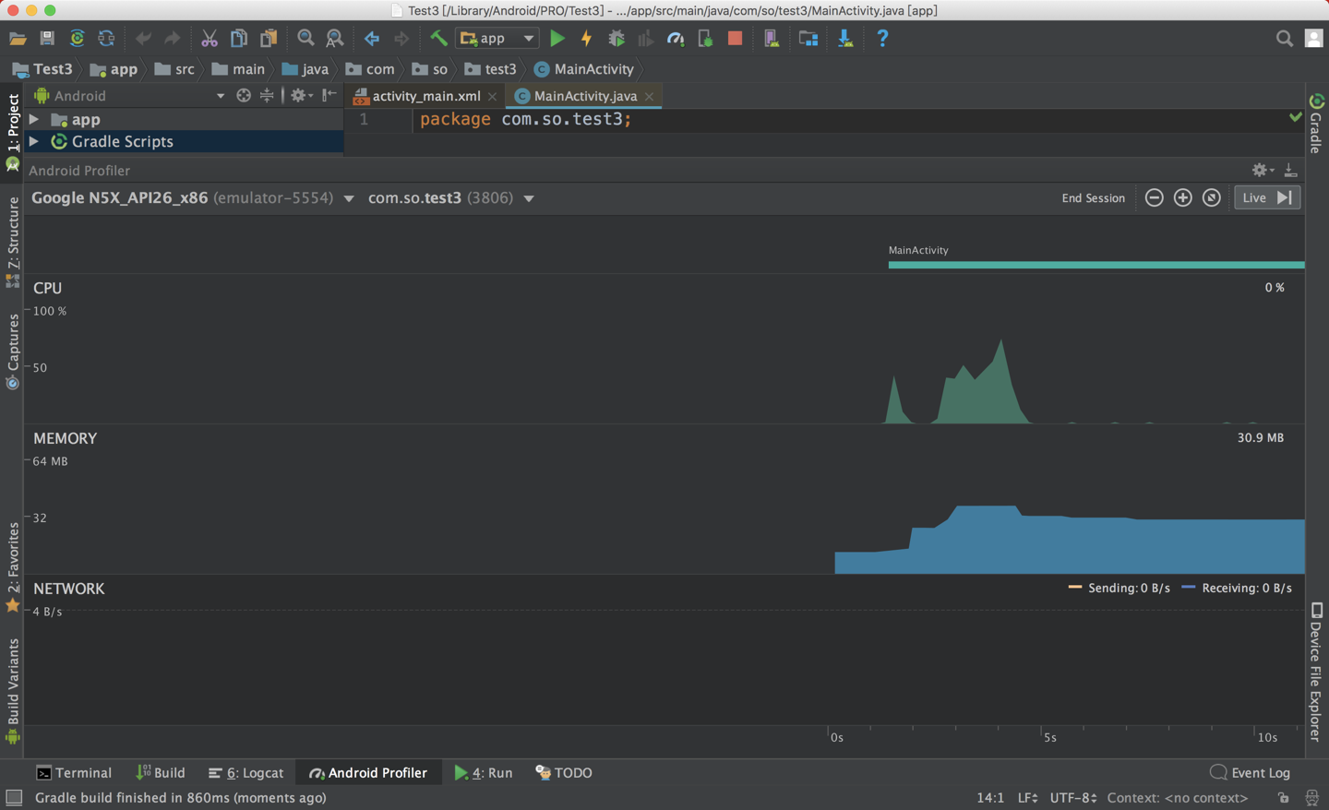Image resolution: width=1329 pixels, height=810 pixels.
Task: Open the SDK Manager download icon
Action: pyautogui.click(x=845, y=39)
